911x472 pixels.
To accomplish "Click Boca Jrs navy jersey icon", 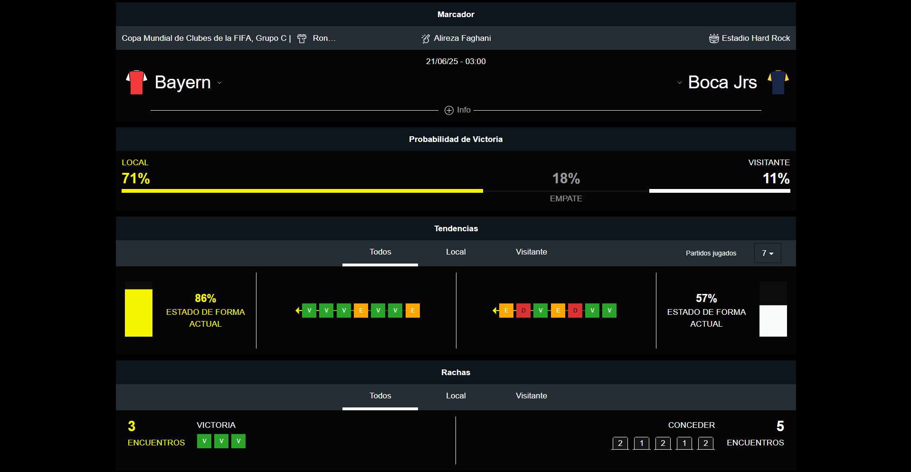I will [778, 82].
